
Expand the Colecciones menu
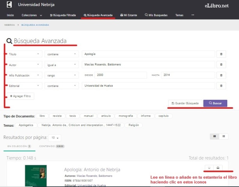pyautogui.click(x=32, y=15)
